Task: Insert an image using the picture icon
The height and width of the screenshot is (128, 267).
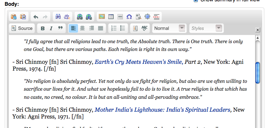Action: tap(102, 17)
